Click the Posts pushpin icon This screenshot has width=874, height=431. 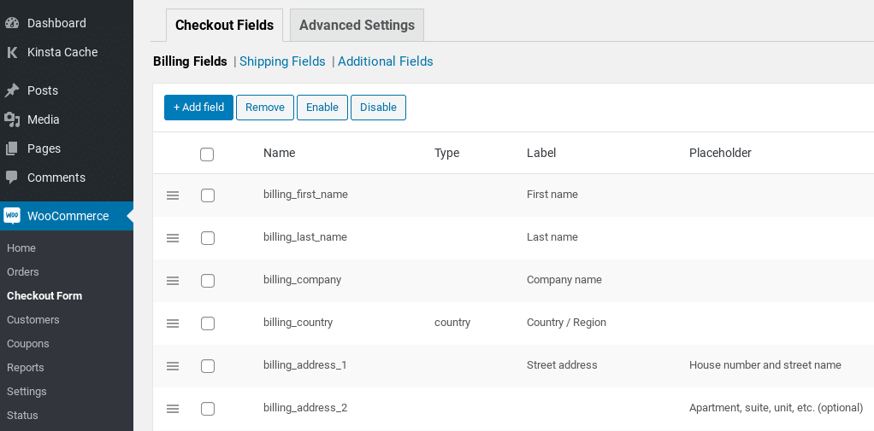(12, 90)
